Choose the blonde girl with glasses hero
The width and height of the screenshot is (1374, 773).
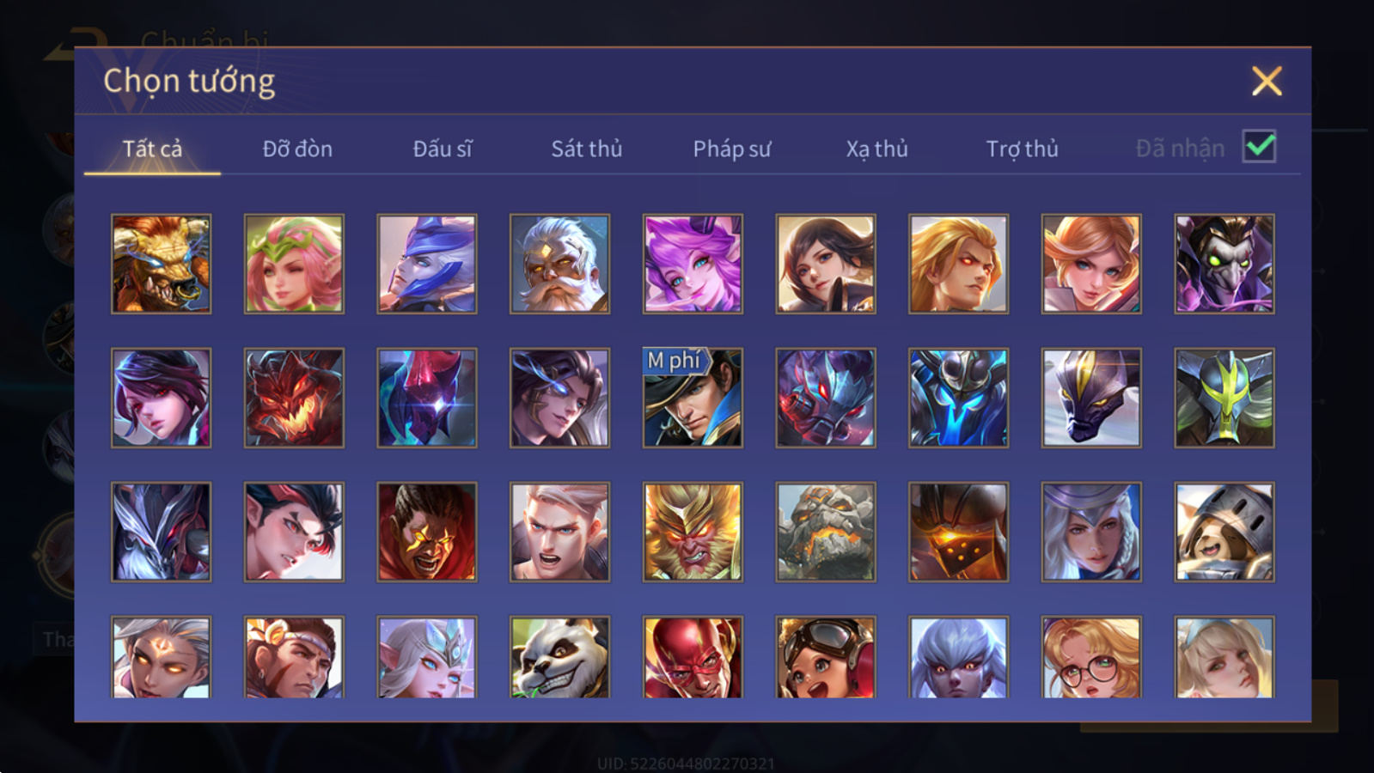[1091, 657]
